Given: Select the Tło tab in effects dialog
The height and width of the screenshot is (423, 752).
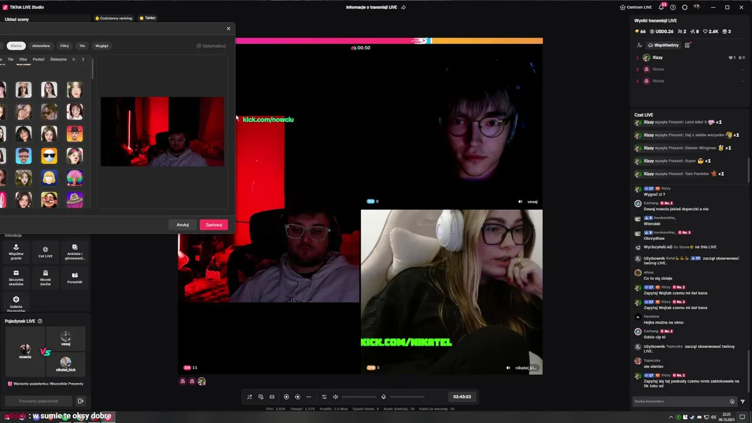Looking at the screenshot, I should tap(82, 46).
